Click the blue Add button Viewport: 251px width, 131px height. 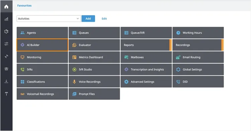click(x=88, y=19)
